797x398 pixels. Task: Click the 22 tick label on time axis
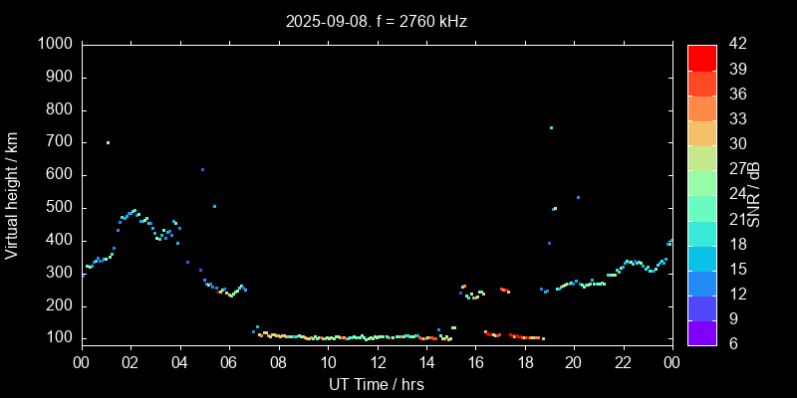[x=623, y=362]
